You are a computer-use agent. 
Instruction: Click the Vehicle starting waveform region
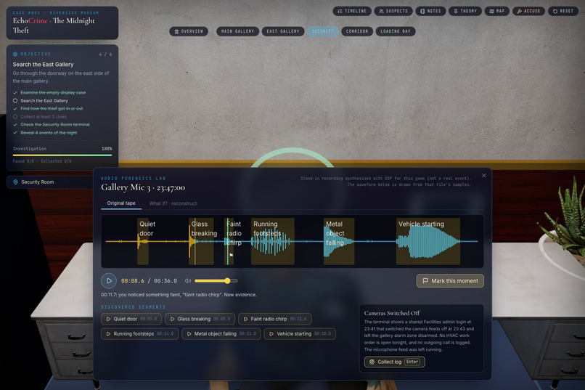(428, 241)
